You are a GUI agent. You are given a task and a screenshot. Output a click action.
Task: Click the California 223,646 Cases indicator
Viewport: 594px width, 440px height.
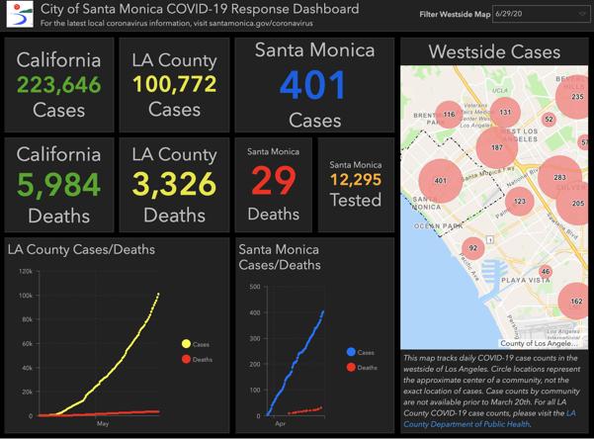(x=58, y=85)
